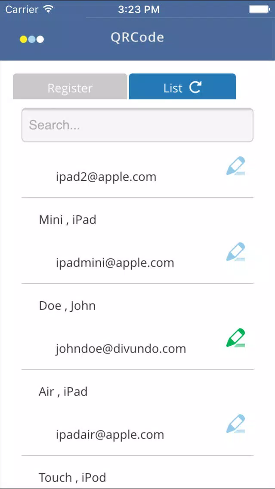Edit the ipadmini@apple.com entry pencil
The image size is (275, 489).
click(x=236, y=252)
